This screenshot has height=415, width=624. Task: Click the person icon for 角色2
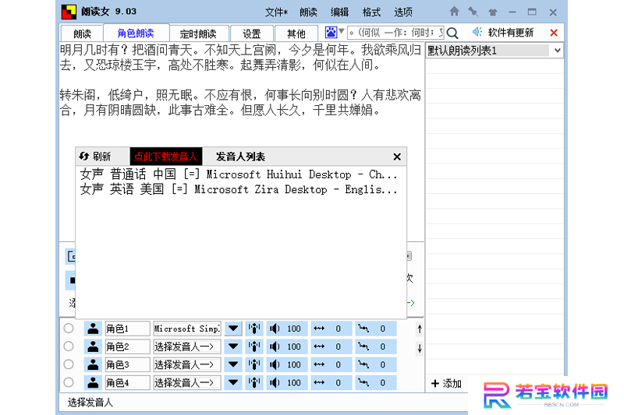[x=93, y=346]
